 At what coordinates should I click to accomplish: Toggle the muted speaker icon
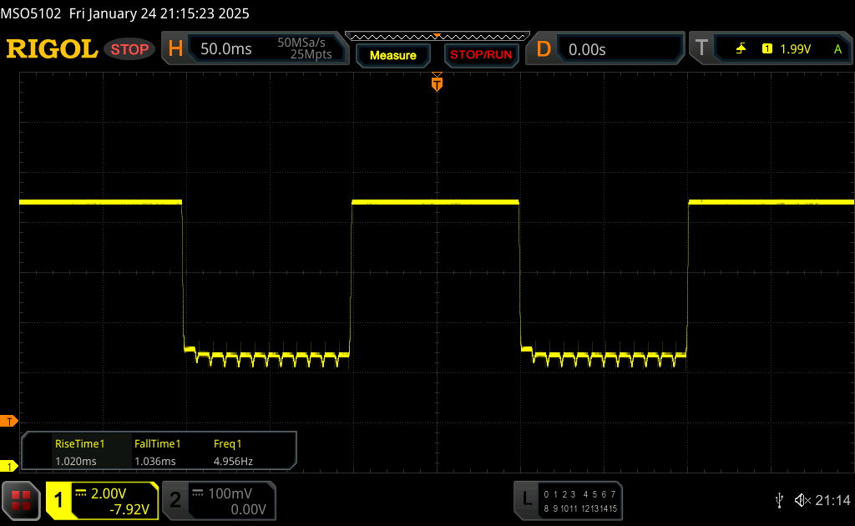point(802,500)
